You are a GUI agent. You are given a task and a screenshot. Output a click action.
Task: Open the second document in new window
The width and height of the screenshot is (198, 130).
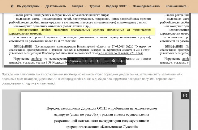(x=185, y=95)
